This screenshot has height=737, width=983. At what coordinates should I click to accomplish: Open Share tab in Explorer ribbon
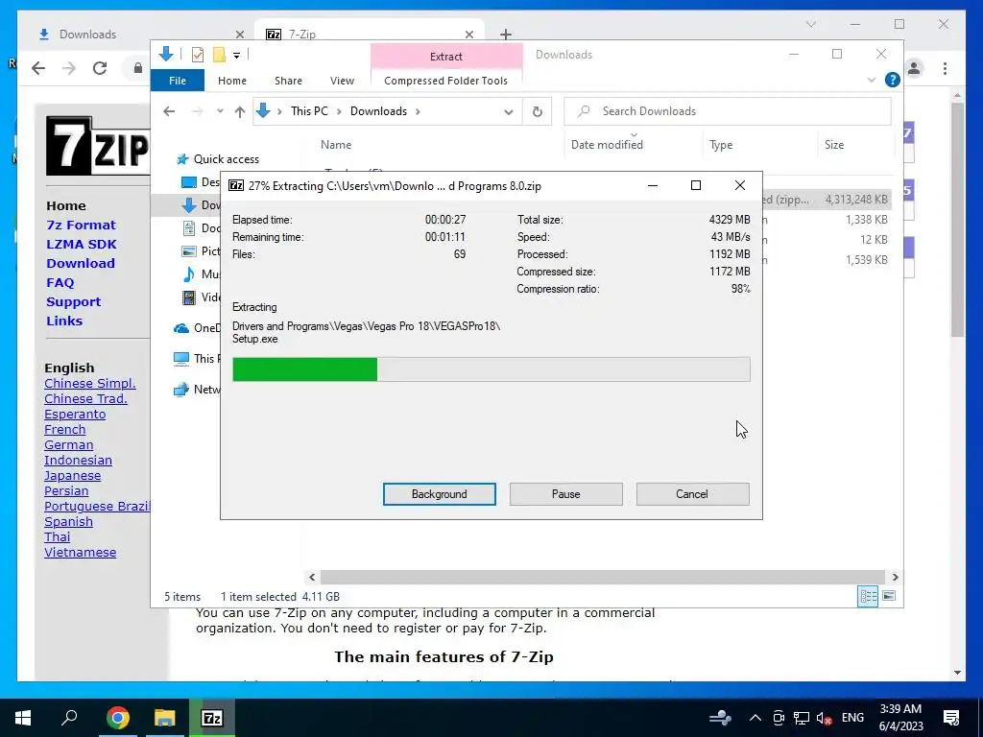(x=288, y=81)
